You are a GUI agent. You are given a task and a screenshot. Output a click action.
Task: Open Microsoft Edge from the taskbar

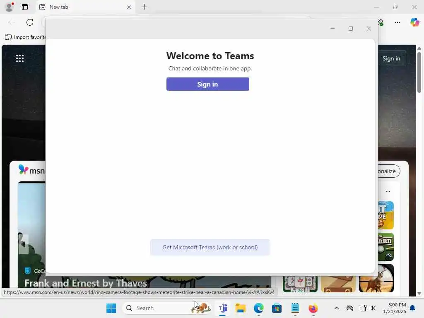coord(259,308)
